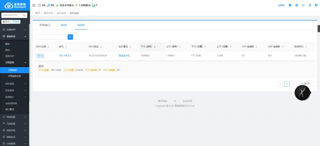Switch to the 所有接口 tab

(x=45, y=25)
